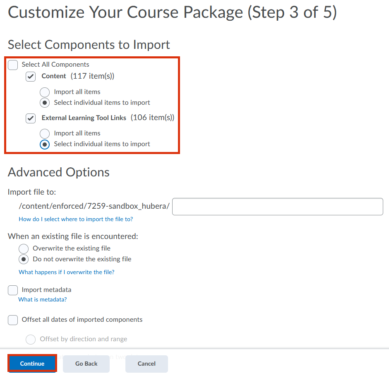Enable Offset all dates of imported components
This screenshot has height=376, width=389.
click(13, 320)
